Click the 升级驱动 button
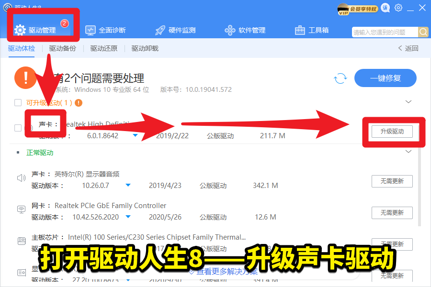The image size is (431, 287). pos(392,131)
